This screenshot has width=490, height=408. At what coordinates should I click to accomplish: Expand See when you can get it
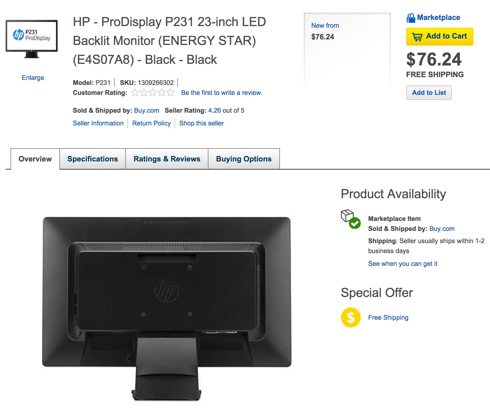pyautogui.click(x=402, y=264)
